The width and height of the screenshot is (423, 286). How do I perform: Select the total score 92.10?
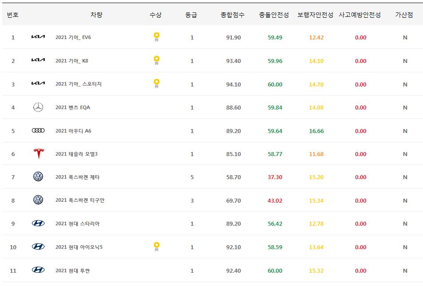point(233,247)
